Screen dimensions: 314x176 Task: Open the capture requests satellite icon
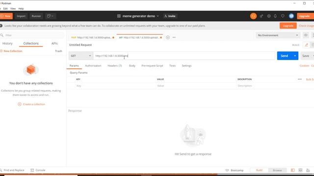coord(262,16)
